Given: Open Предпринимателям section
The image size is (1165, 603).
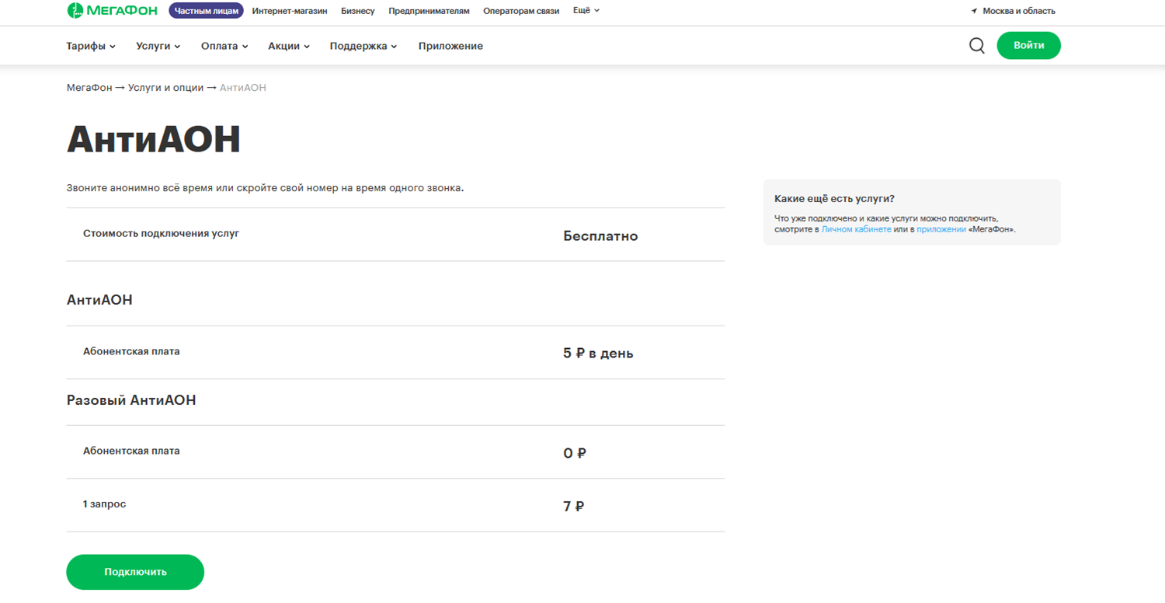Looking at the screenshot, I should [x=429, y=11].
